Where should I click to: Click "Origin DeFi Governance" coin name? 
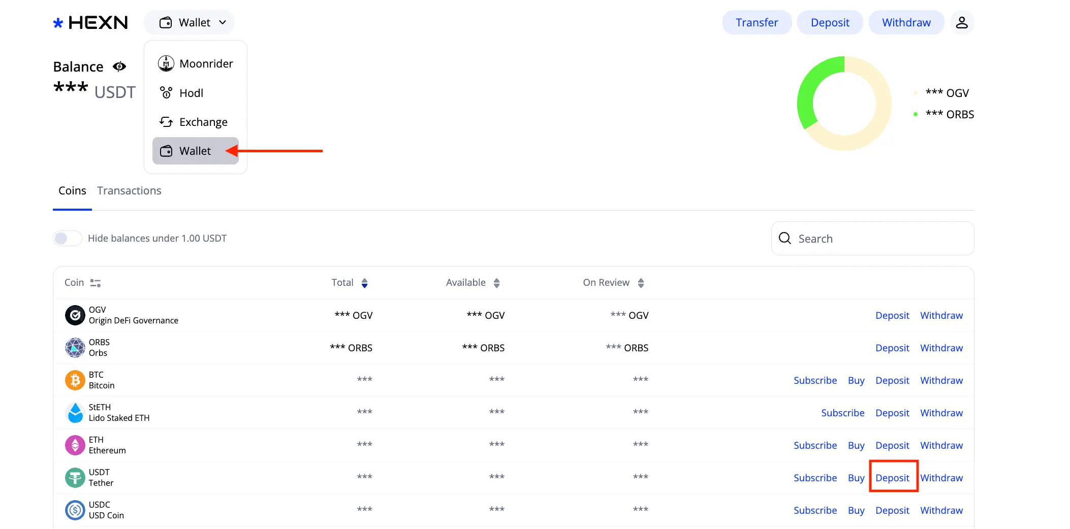[x=134, y=320]
